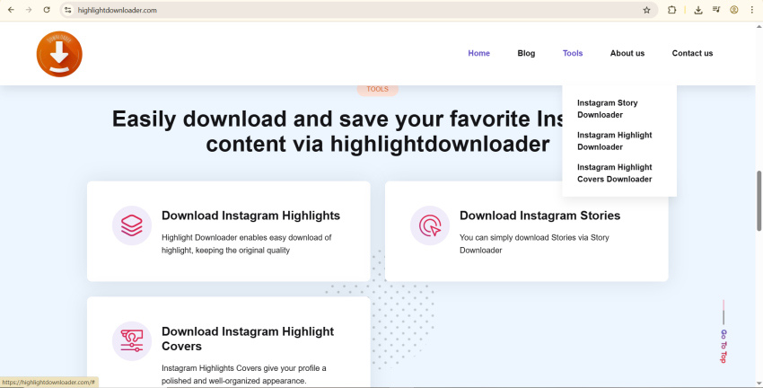This screenshot has width=763, height=388.
Task: Click the TOOLS section badge
Action: click(x=378, y=90)
